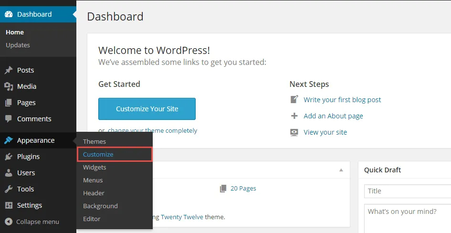
Task: Select Customize in Appearance submenu
Action: click(x=98, y=154)
